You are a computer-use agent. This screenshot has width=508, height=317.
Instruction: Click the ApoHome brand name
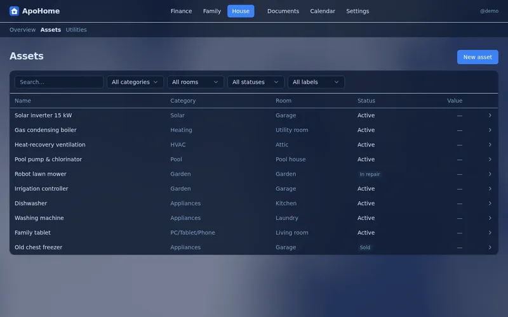(41, 11)
